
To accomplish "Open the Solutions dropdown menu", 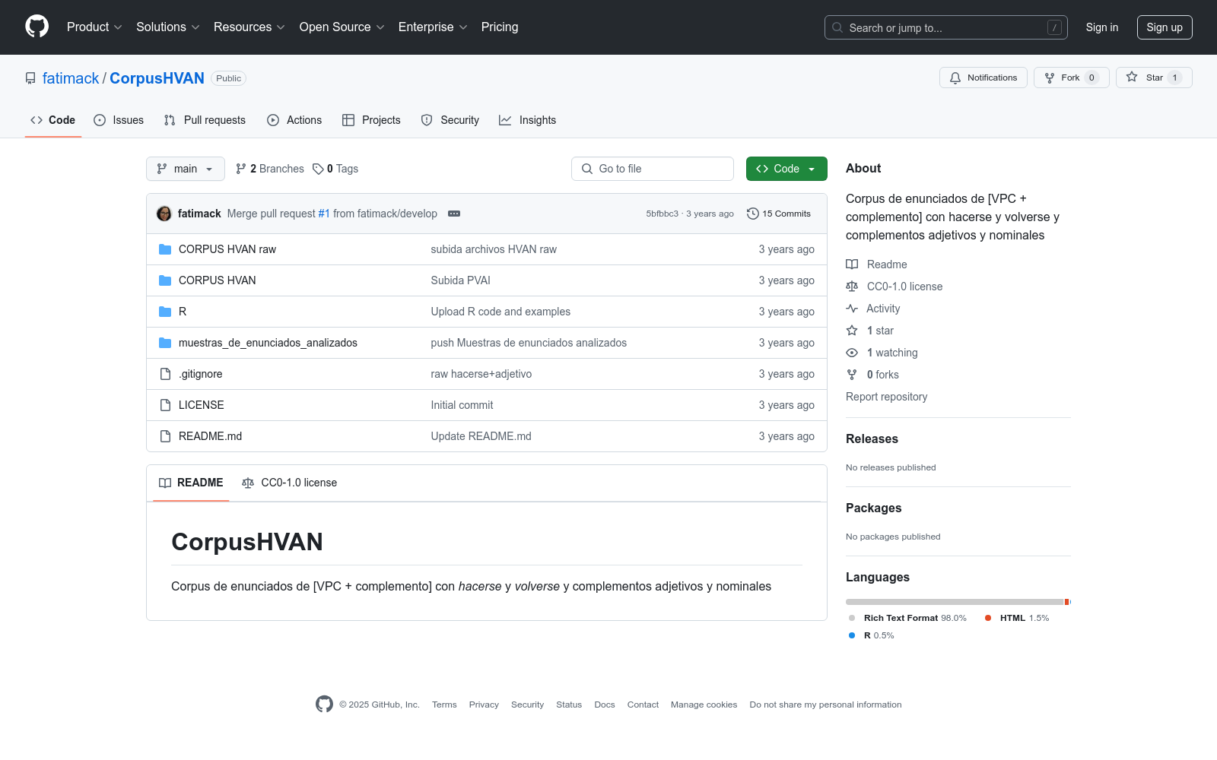I will (x=168, y=27).
